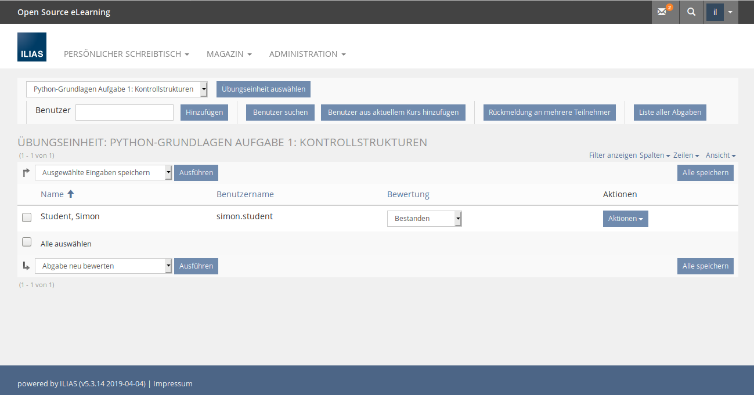Open the user avatar menu
754x395 pixels.
721,12
